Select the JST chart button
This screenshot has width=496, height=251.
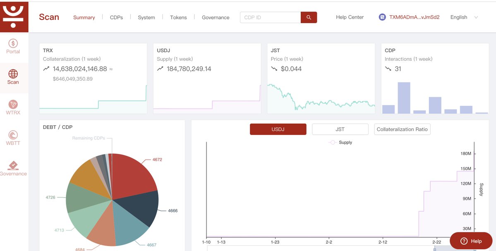click(340, 129)
